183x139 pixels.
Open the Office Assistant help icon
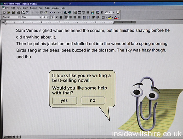click(x=118, y=12)
